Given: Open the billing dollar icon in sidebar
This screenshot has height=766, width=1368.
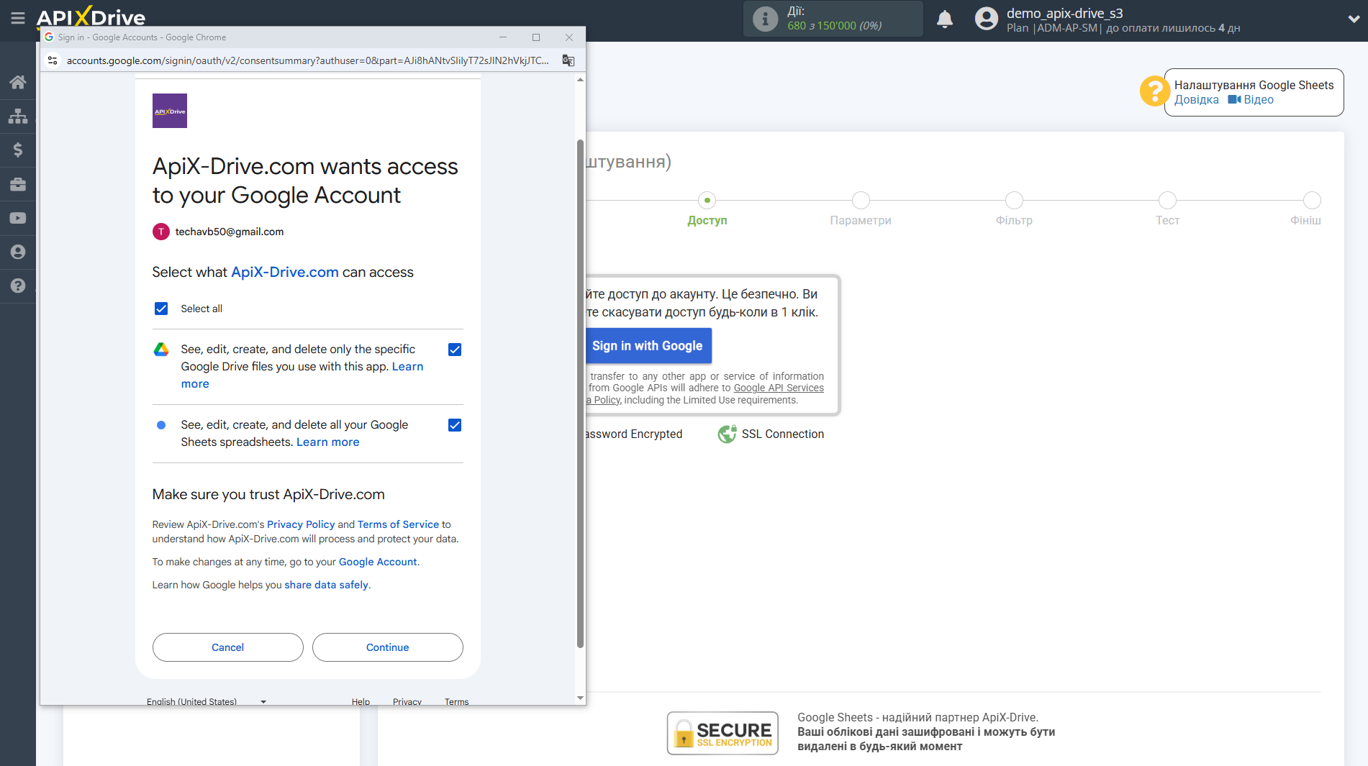Looking at the screenshot, I should click(x=18, y=150).
